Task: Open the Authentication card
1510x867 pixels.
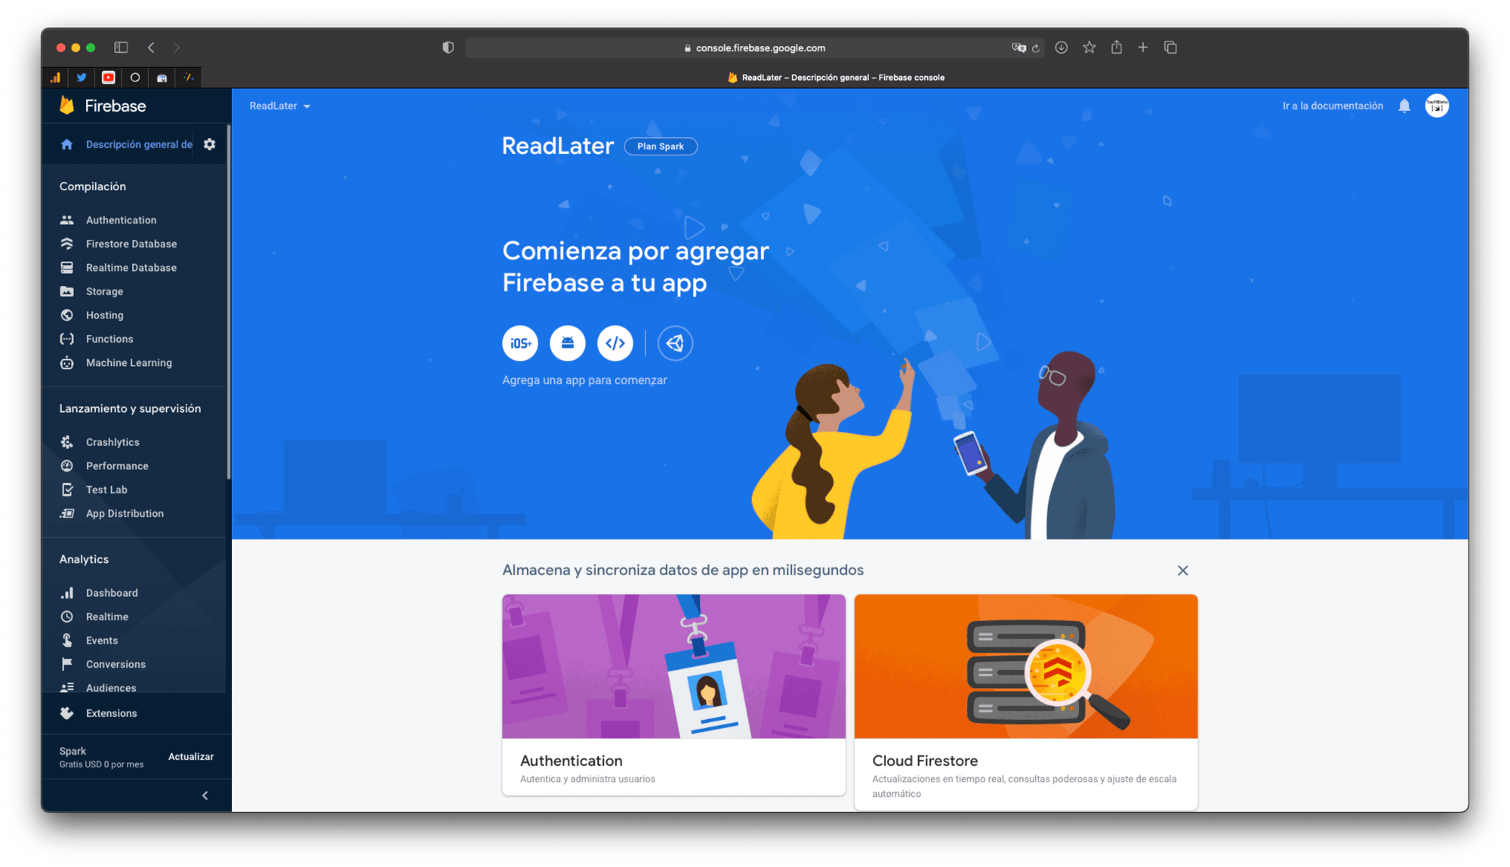Action: [x=673, y=694]
